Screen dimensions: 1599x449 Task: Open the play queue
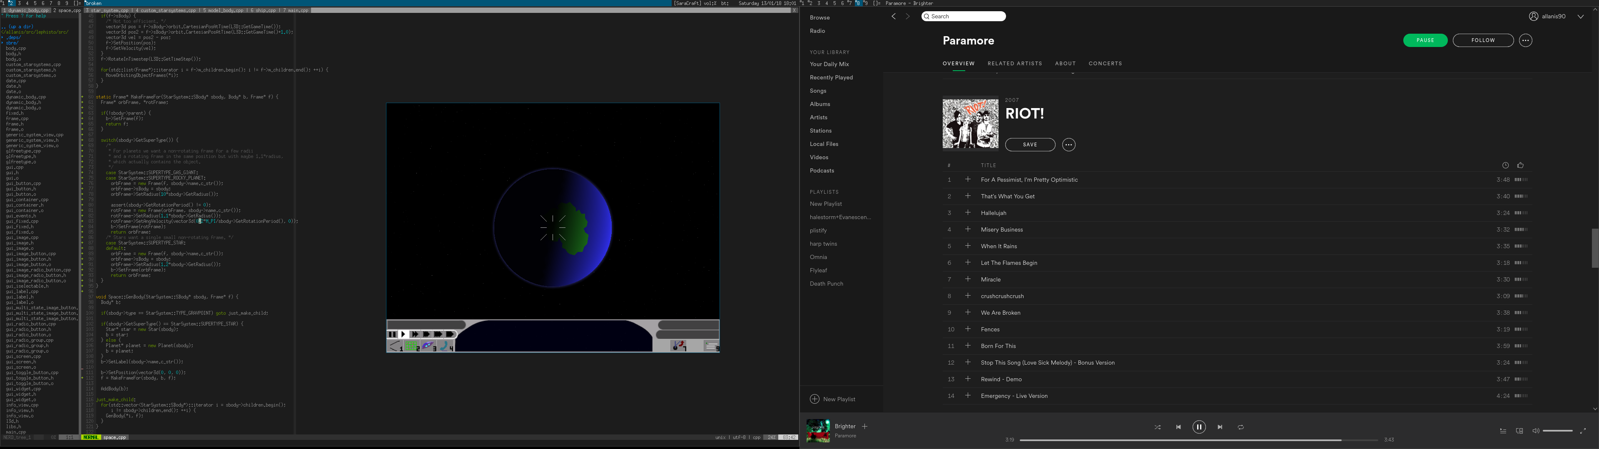(x=1503, y=431)
